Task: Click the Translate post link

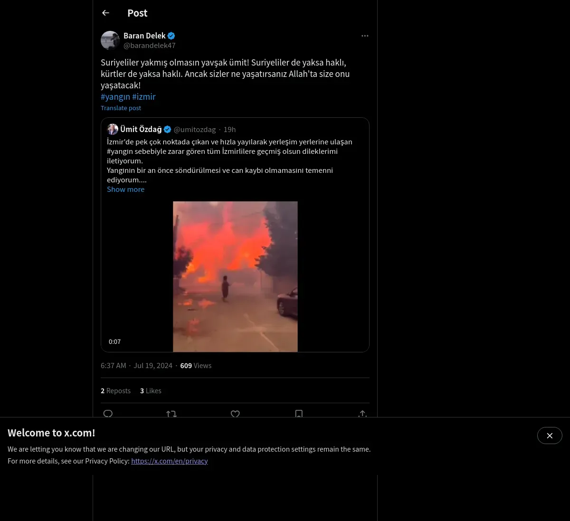Action: pos(121,108)
